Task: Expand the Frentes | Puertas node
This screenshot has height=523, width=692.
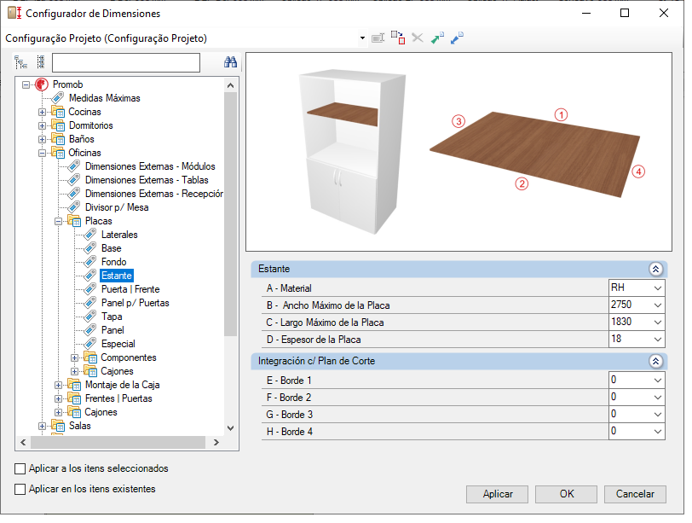Action: 58,399
